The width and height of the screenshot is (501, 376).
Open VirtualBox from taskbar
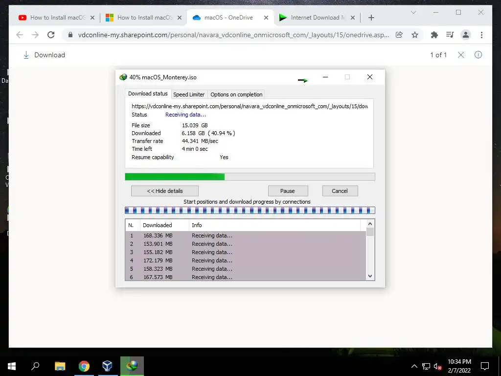point(108,366)
